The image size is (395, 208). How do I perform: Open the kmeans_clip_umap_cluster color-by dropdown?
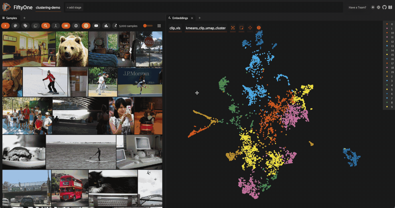206,28
